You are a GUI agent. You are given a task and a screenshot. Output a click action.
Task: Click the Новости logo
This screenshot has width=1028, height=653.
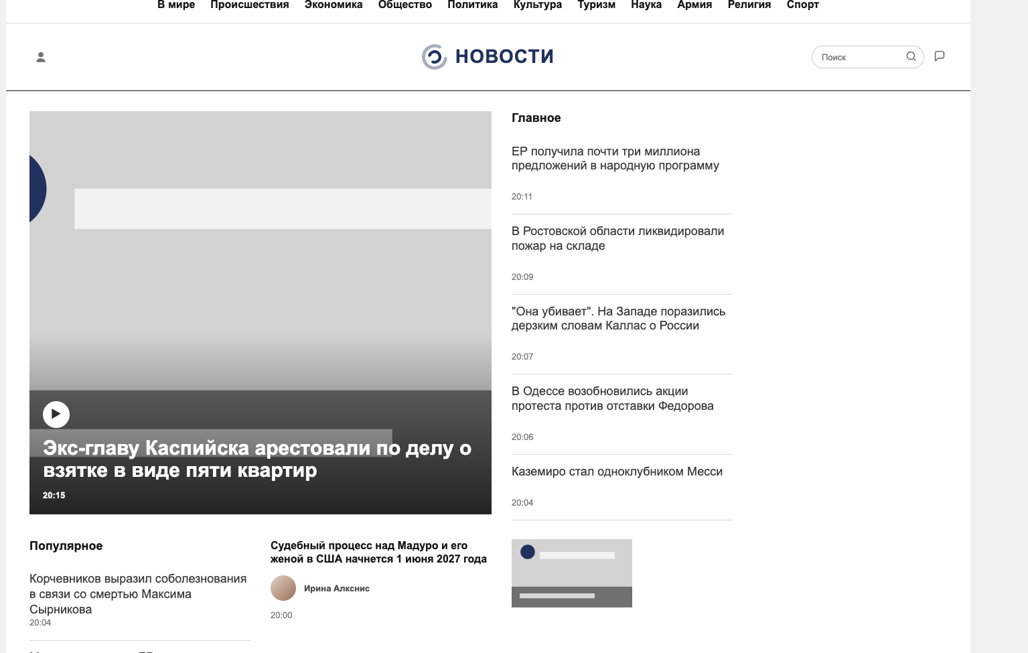coord(488,56)
